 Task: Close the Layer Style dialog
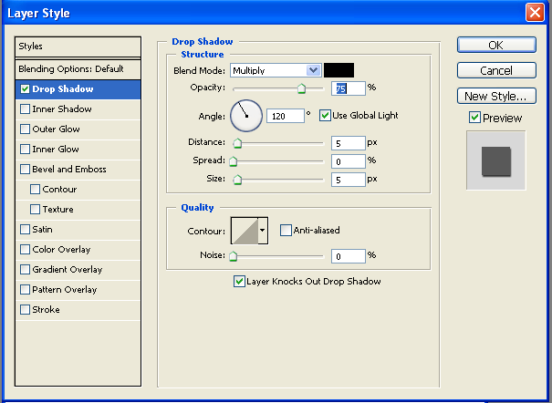coord(536,13)
